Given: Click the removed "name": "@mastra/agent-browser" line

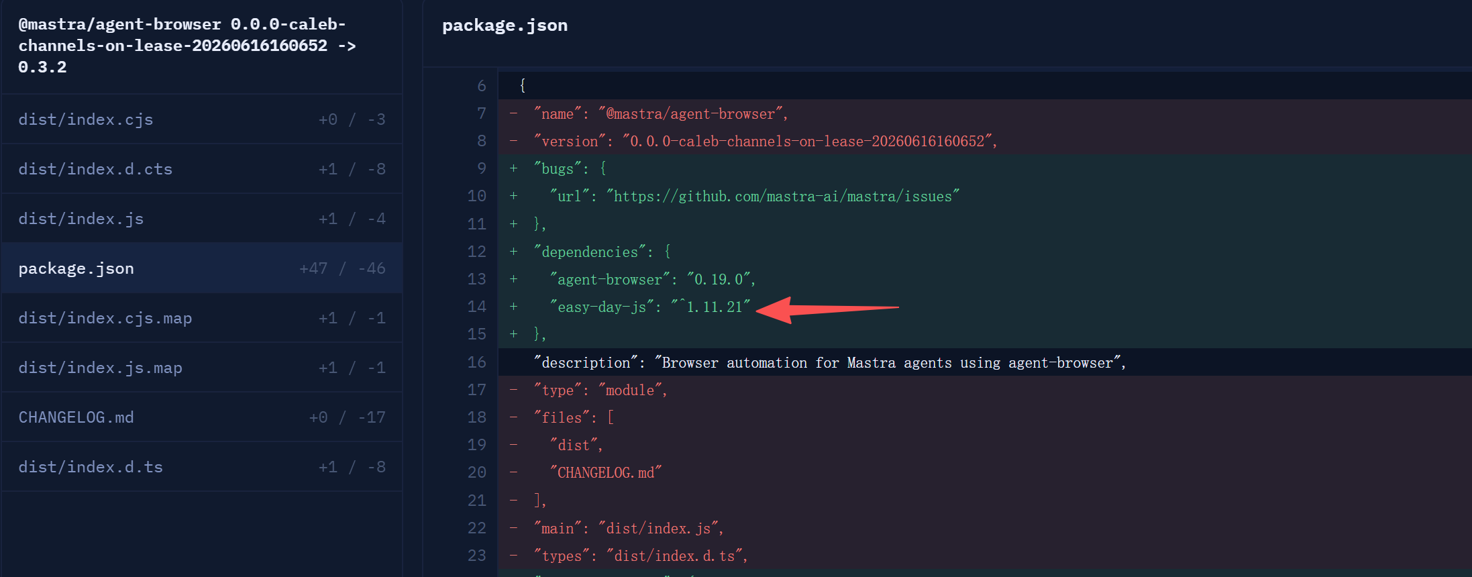Looking at the screenshot, I should 985,113.
